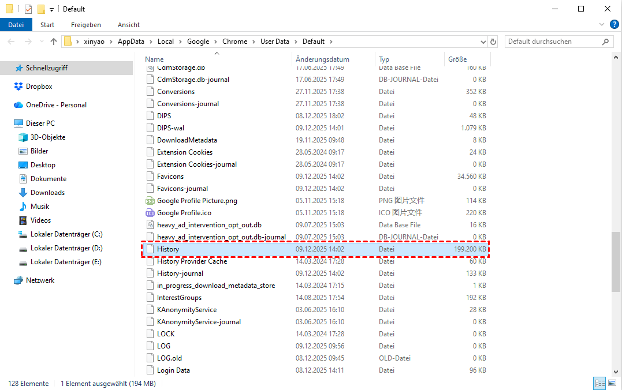622x390 pixels.
Task: Click the Default durchsuchen search field
Action: (553, 42)
